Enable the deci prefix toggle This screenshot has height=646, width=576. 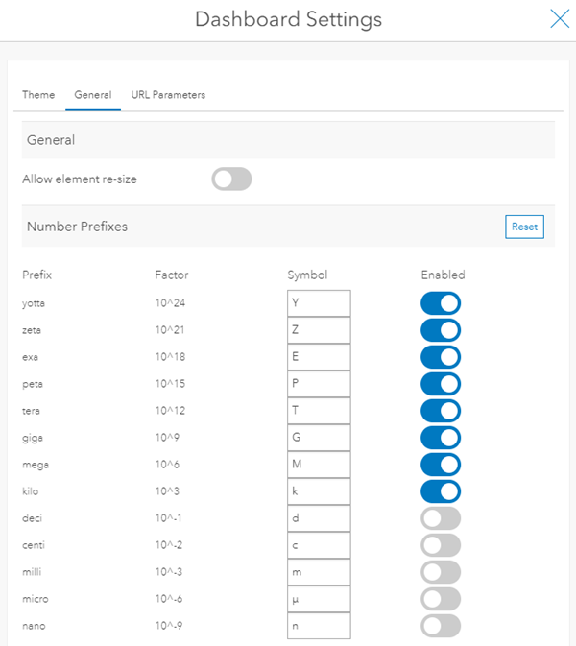pos(441,518)
